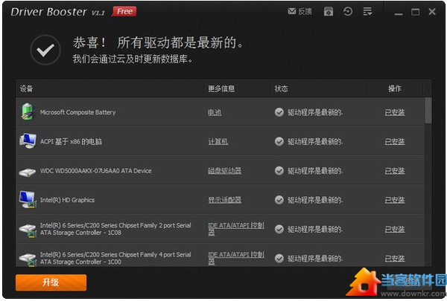Click status check icon for 1C00 controller row
The height and width of the screenshot is (301, 447).
coord(279,259)
